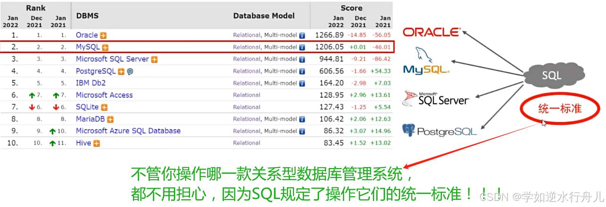Click the orange plus icon beside Oracle
Viewport: 606px width, 207px height.
(103, 35)
